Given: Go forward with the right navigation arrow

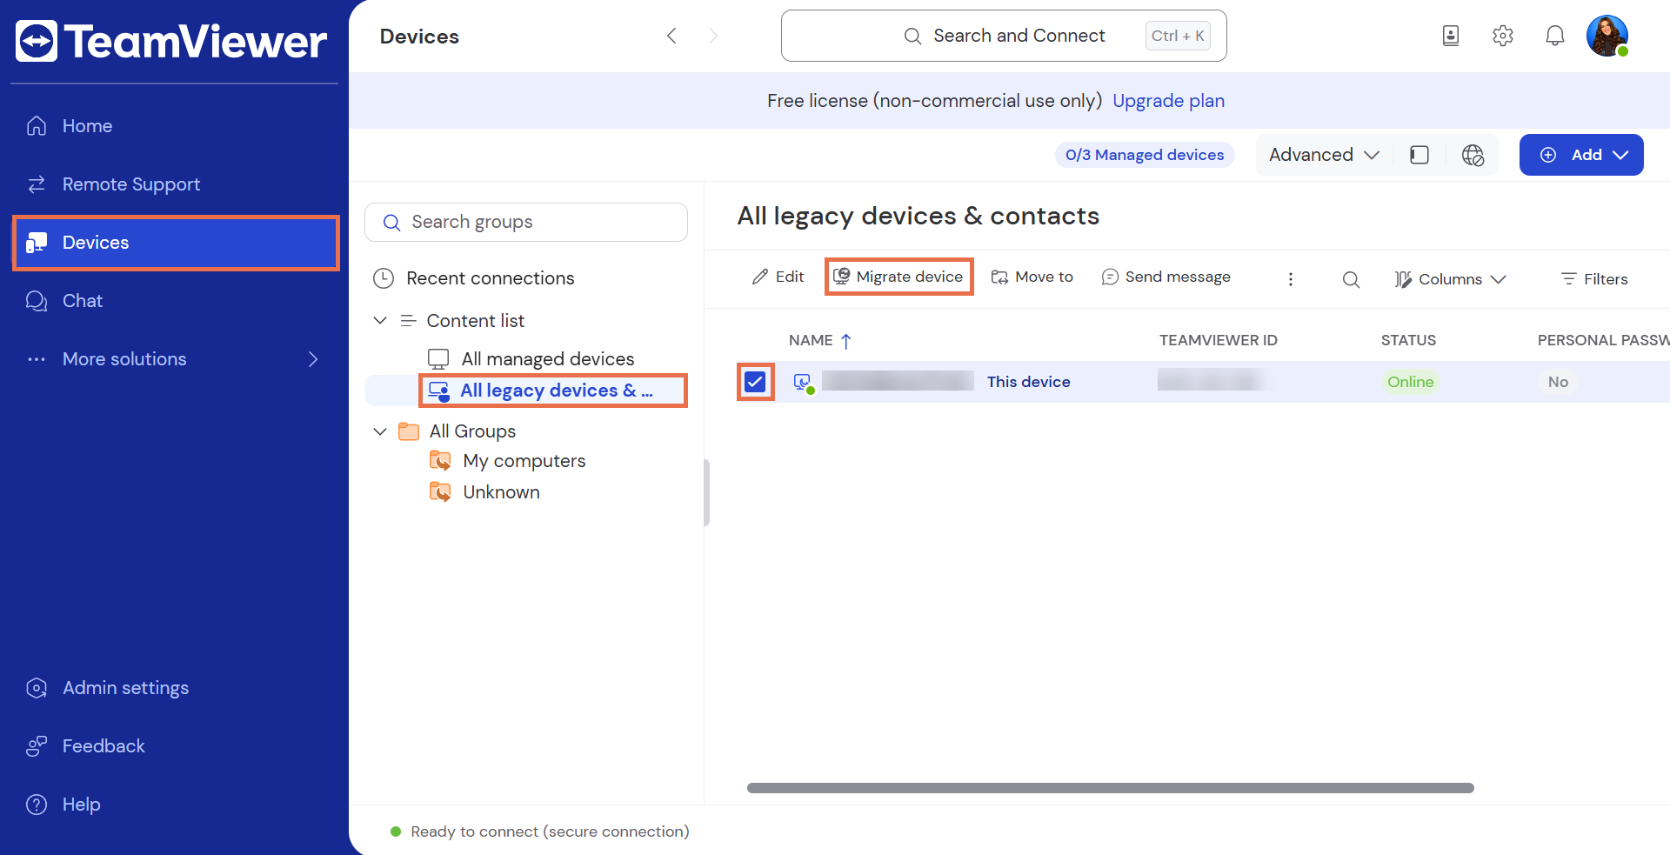Looking at the screenshot, I should [713, 36].
